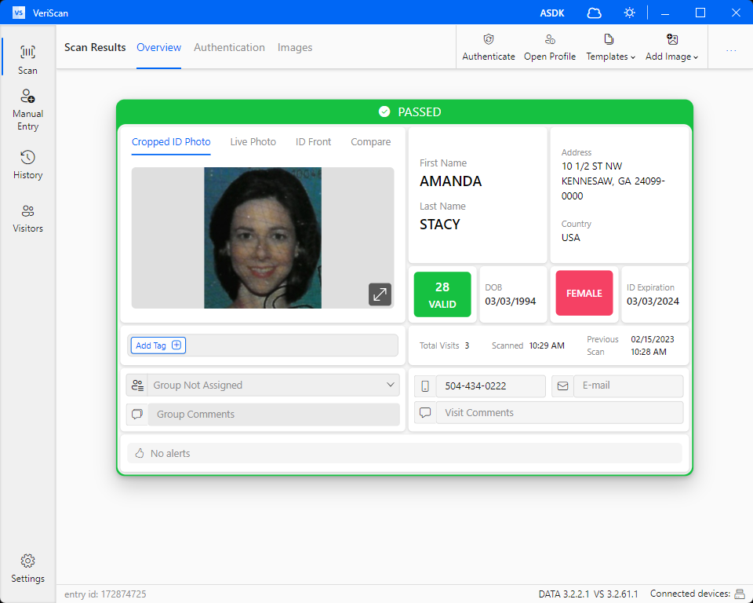Click the Scanned time 10:29 AM

[x=547, y=345]
